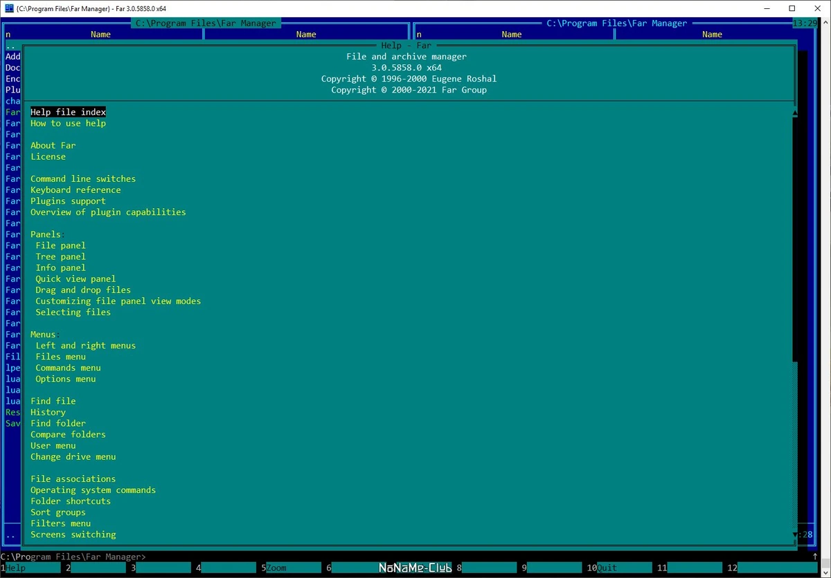
Task: Select the 'Folder shortcuts' link
Action: 71,501
